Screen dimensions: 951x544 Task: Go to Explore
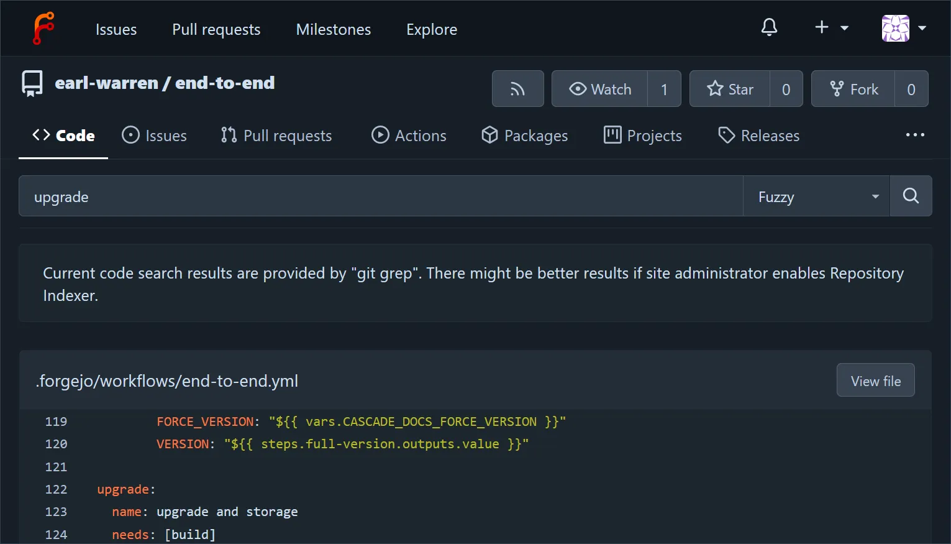(431, 29)
